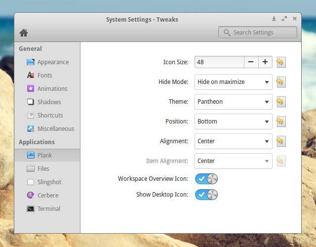The width and height of the screenshot is (316, 247).
Task: Reset Hide Mode with the undo arrow
Action: 280,82
